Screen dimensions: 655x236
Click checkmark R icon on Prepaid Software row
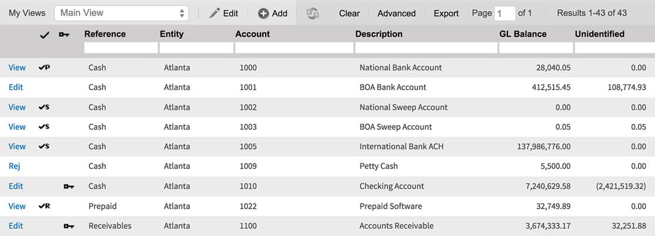point(44,205)
